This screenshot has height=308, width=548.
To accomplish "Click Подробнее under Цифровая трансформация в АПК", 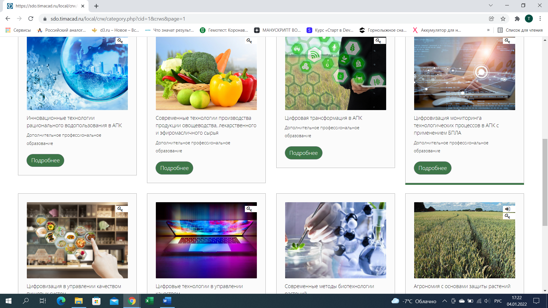I will point(303,153).
